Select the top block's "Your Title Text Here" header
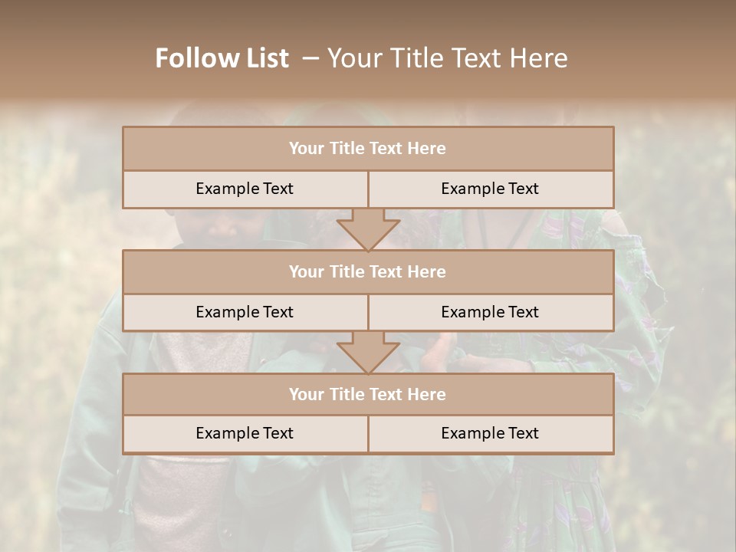Viewport: 736px width, 552px height. 368,149
